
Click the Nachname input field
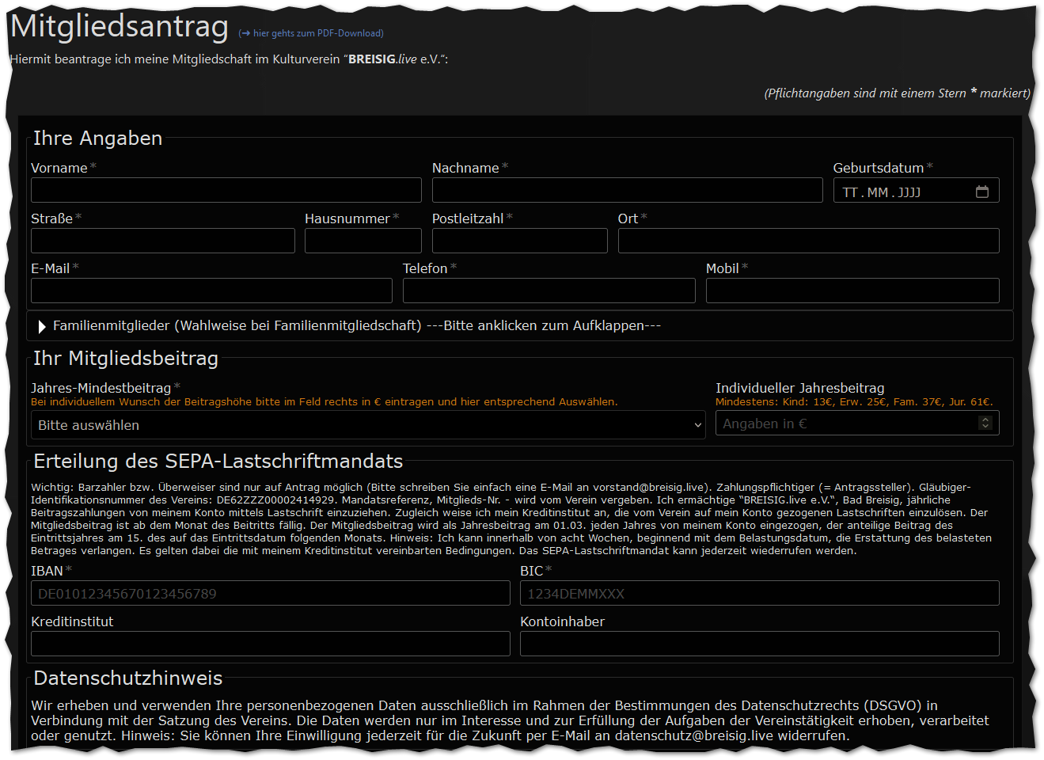click(x=627, y=190)
